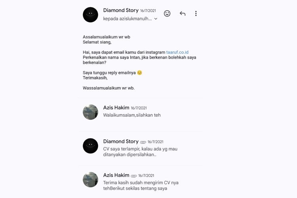This screenshot has width=297, height=198.
Task: Expand recipient details with the chevron arrow
Action: coord(156,19)
